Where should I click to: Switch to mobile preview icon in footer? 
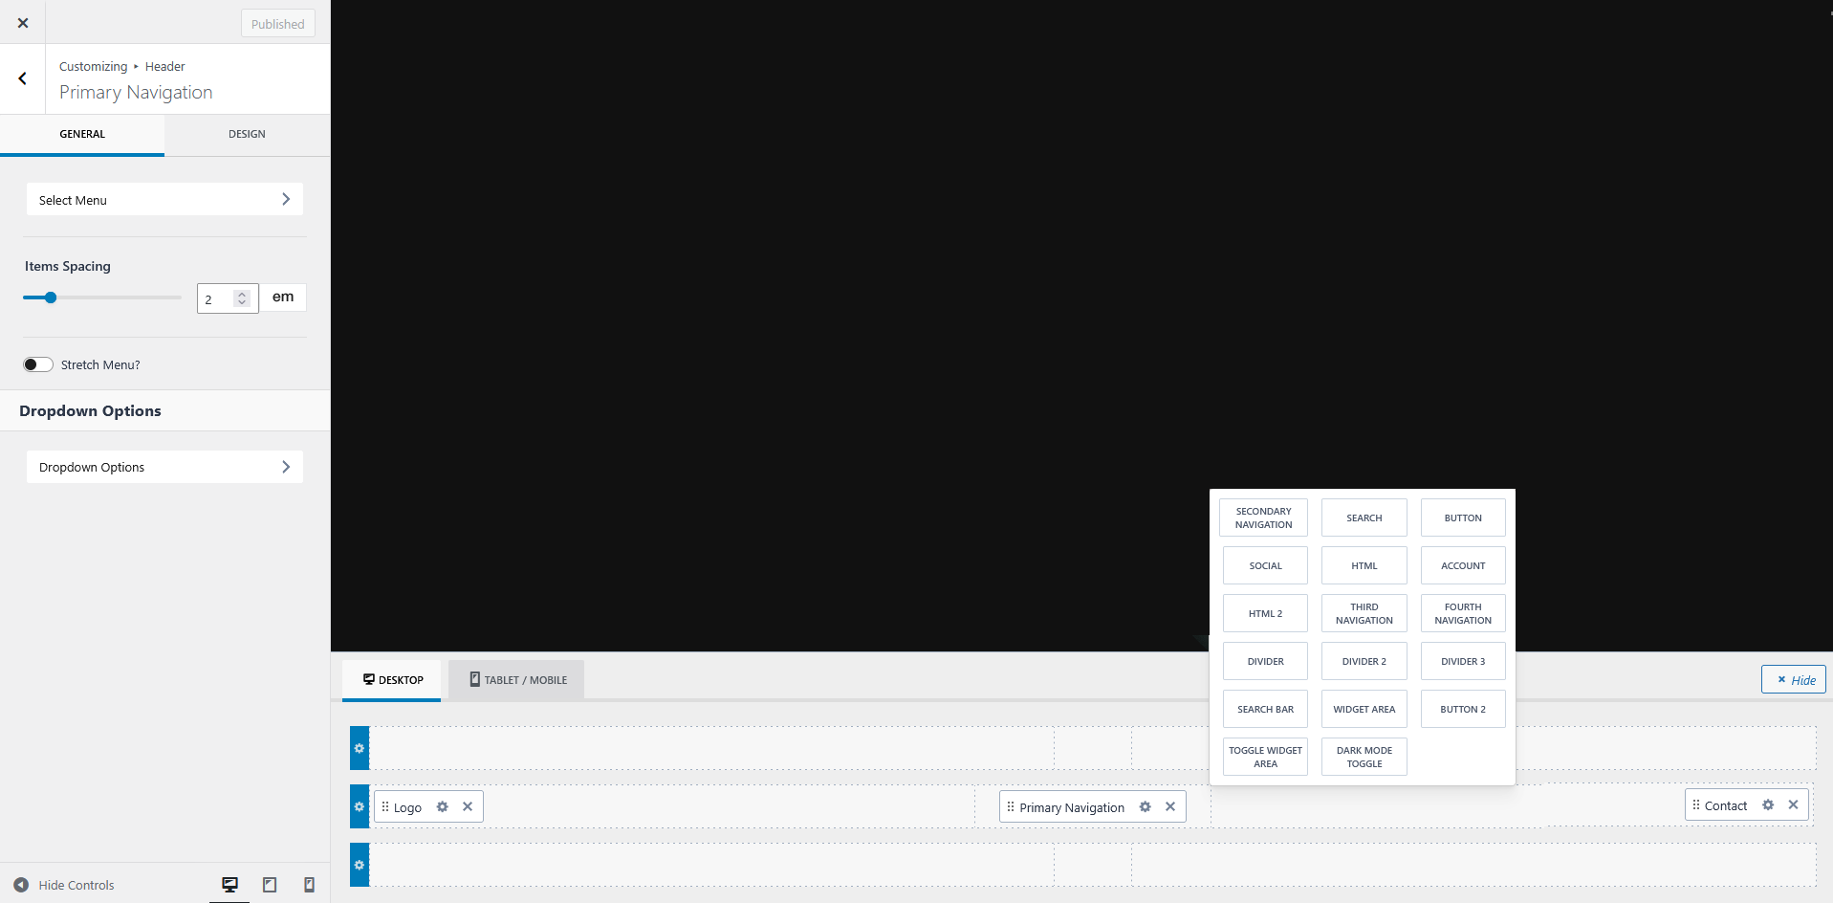pos(309,885)
